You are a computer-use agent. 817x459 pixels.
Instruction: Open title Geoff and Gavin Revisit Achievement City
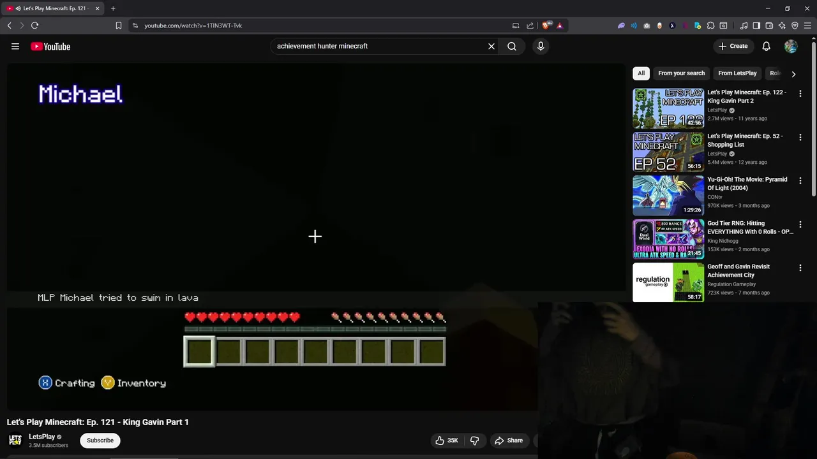coord(738,271)
